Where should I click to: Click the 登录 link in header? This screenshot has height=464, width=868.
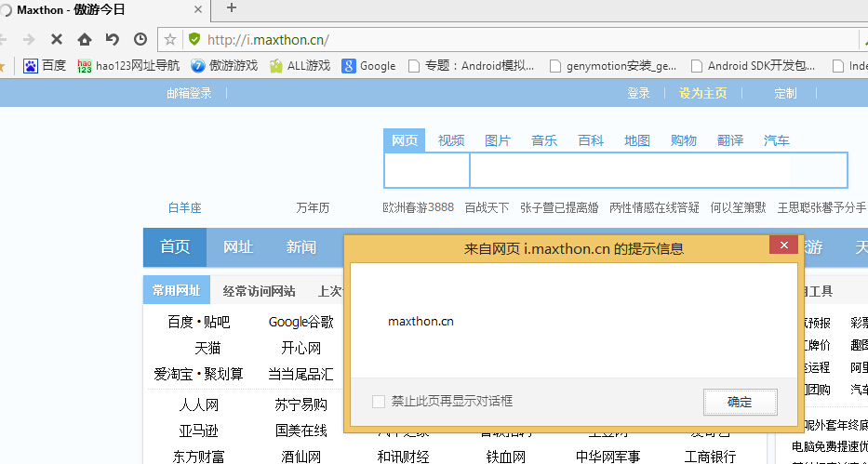[x=639, y=94]
